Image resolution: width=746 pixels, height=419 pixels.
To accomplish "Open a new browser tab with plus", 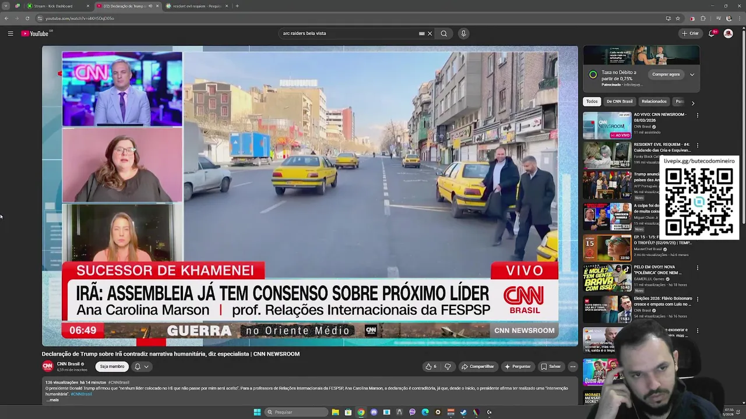I will point(237,6).
